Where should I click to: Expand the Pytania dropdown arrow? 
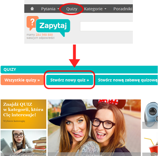click(58, 9)
